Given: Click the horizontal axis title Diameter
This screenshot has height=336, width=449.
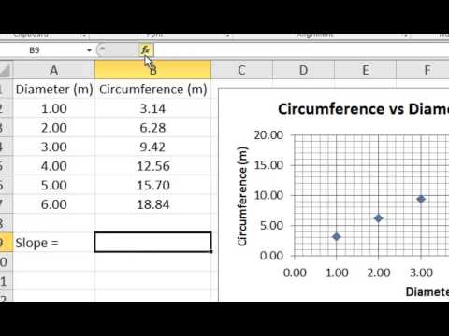Looking at the screenshot, I should 427,292.
